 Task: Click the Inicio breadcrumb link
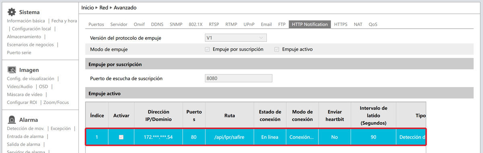[x=87, y=8]
